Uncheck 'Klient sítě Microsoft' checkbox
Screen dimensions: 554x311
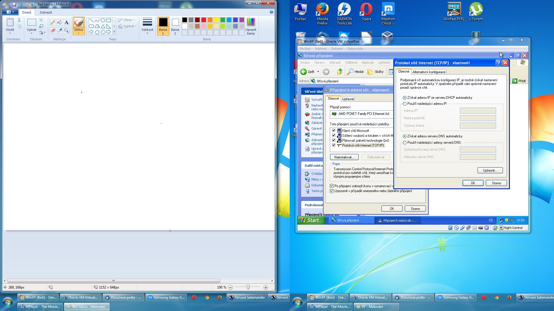(x=334, y=130)
